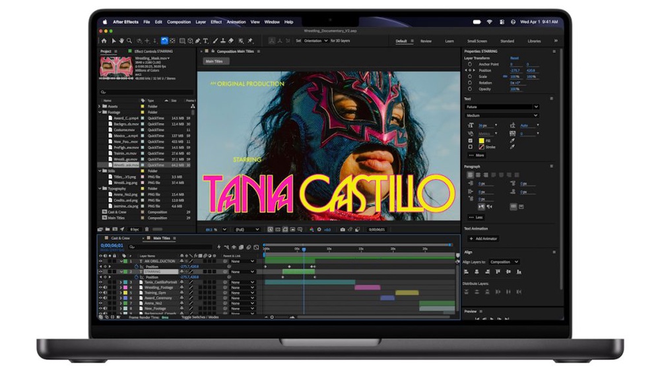660x371 pixels.
Task: Click the new folder icon in Project panel
Action: (x=108, y=229)
